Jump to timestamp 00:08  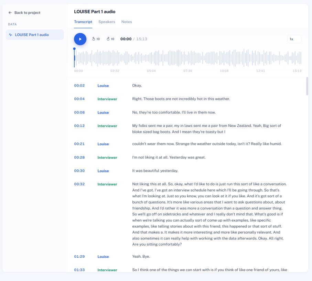tap(79, 112)
